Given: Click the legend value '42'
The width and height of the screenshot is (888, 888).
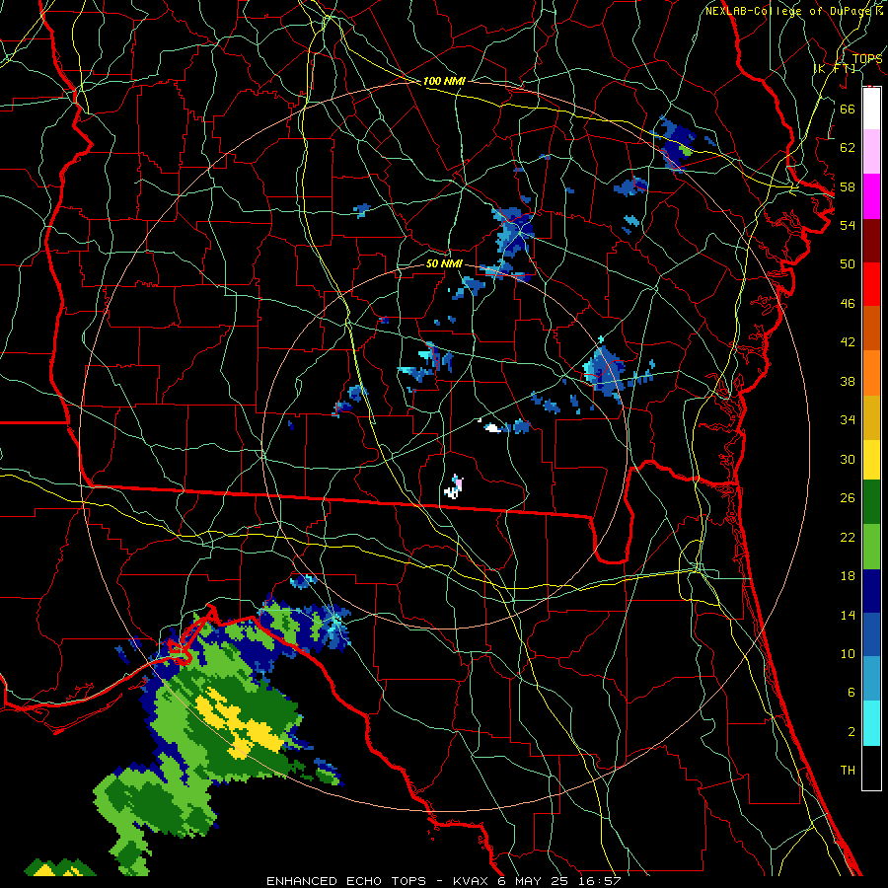Looking at the screenshot, I should click(848, 342).
